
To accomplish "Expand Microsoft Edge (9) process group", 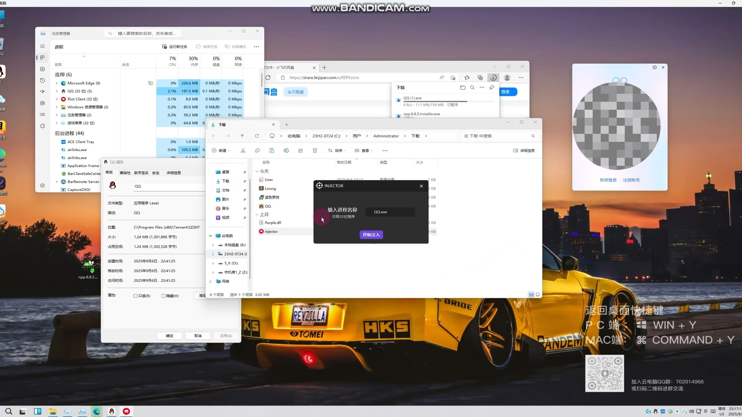I will point(57,83).
